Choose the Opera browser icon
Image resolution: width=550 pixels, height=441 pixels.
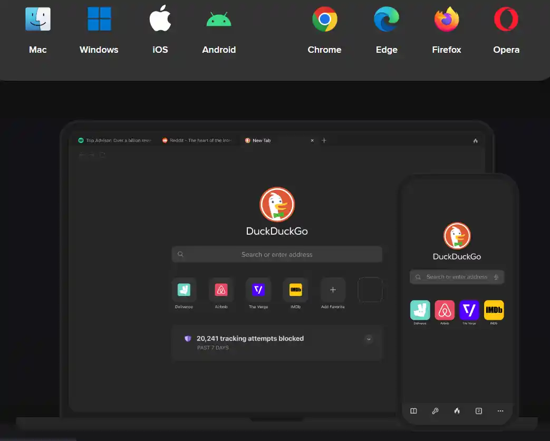[506, 19]
